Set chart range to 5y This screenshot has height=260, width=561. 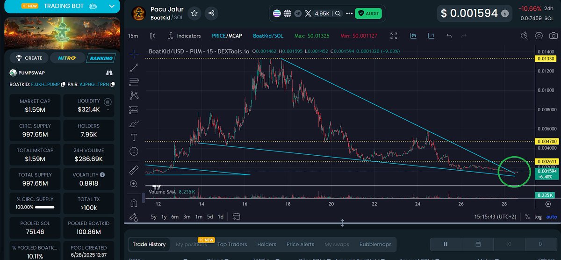(154, 217)
